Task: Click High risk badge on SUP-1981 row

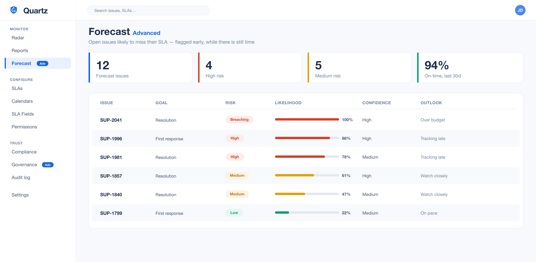Action: click(235, 157)
